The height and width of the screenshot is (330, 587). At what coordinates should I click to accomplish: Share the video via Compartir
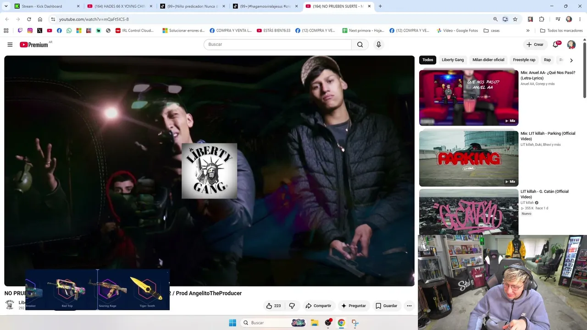pos(318,306)
